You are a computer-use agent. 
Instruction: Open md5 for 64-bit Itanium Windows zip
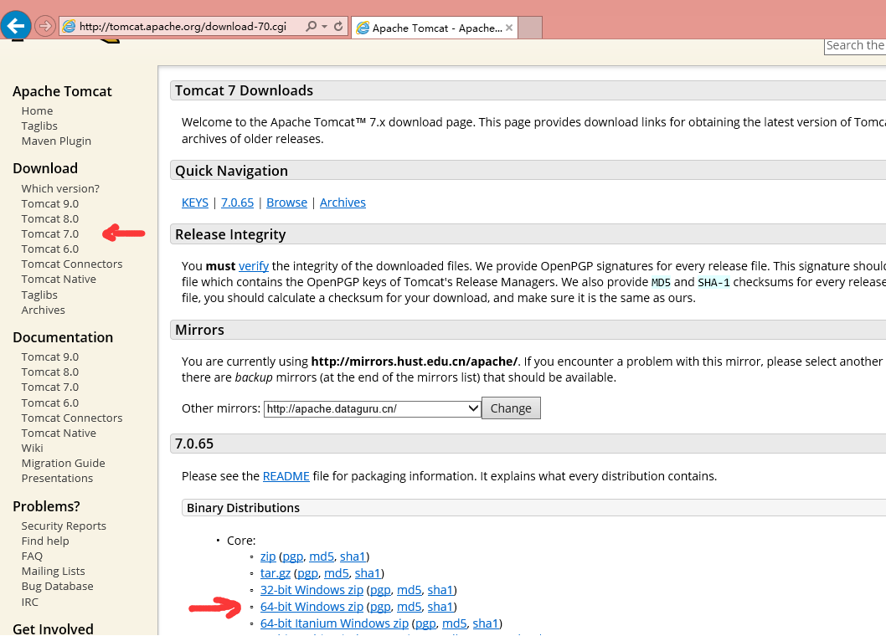click(454, 623)
